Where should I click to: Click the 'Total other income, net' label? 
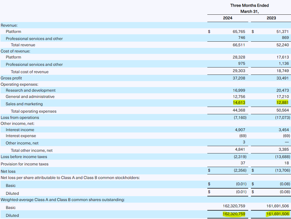coord(32,150)
